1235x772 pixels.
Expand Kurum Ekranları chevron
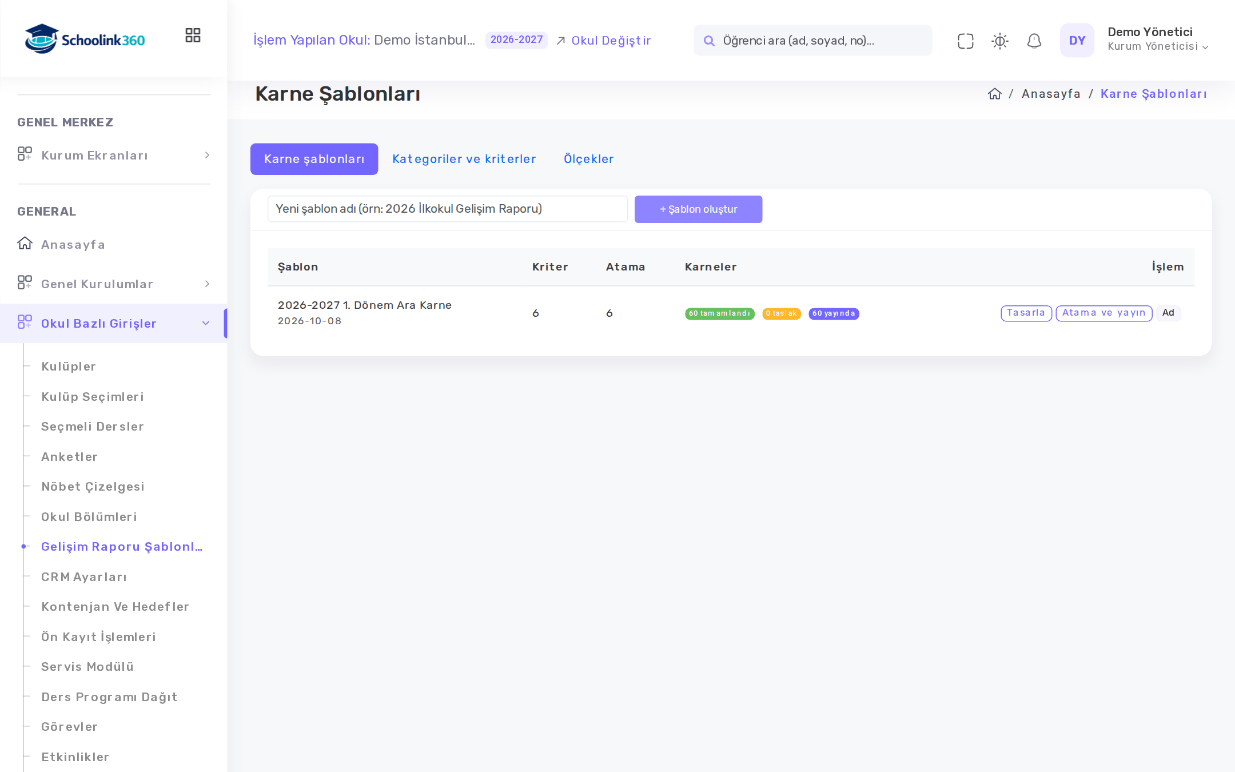click(x=207, y=155)
